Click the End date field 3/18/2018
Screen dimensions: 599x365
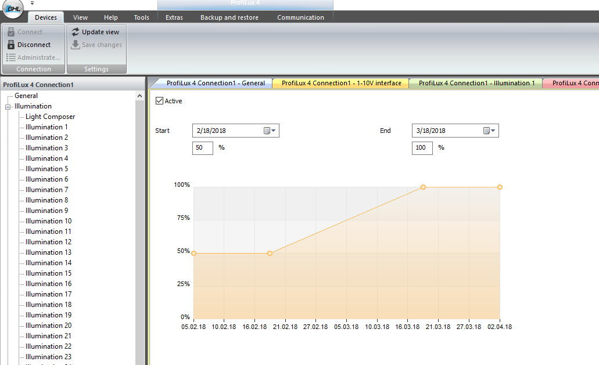coord(455,131)
